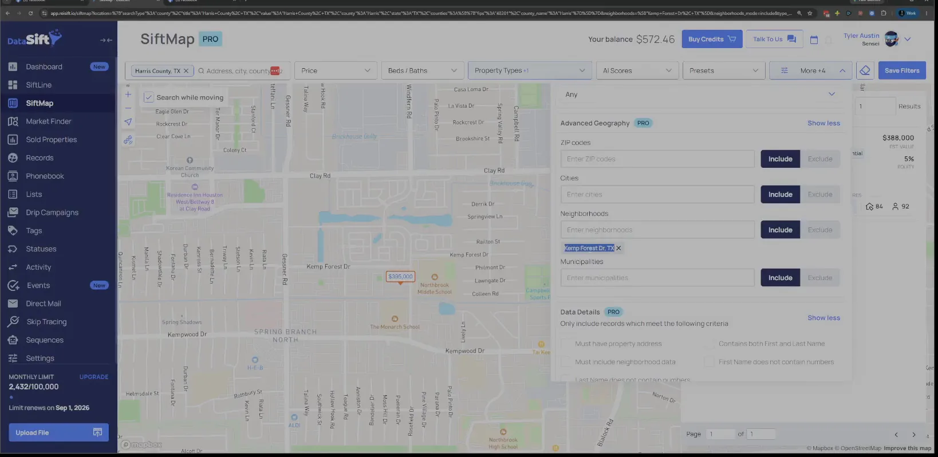Remove the Kemp Forest Dr, TX neighborhood chip
Viewport: 938px width, 457px height.
point(618,248)
